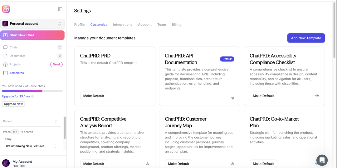Click the free chats usage progress bar
The image size is (337, 168).
(x=32, y=91)
